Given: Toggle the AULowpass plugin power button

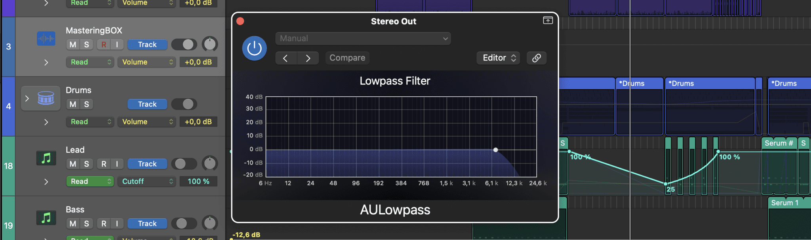Looking at the screenshot, I should (254, 49).
